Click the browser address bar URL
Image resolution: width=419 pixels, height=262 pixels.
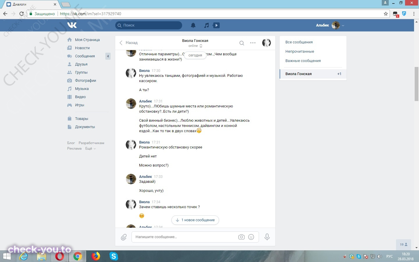tap(90, 14)
